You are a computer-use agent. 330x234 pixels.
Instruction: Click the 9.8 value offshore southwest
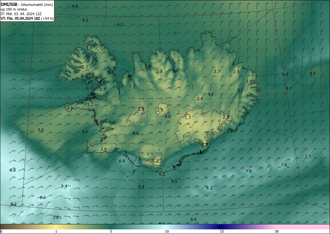(13, 170)
